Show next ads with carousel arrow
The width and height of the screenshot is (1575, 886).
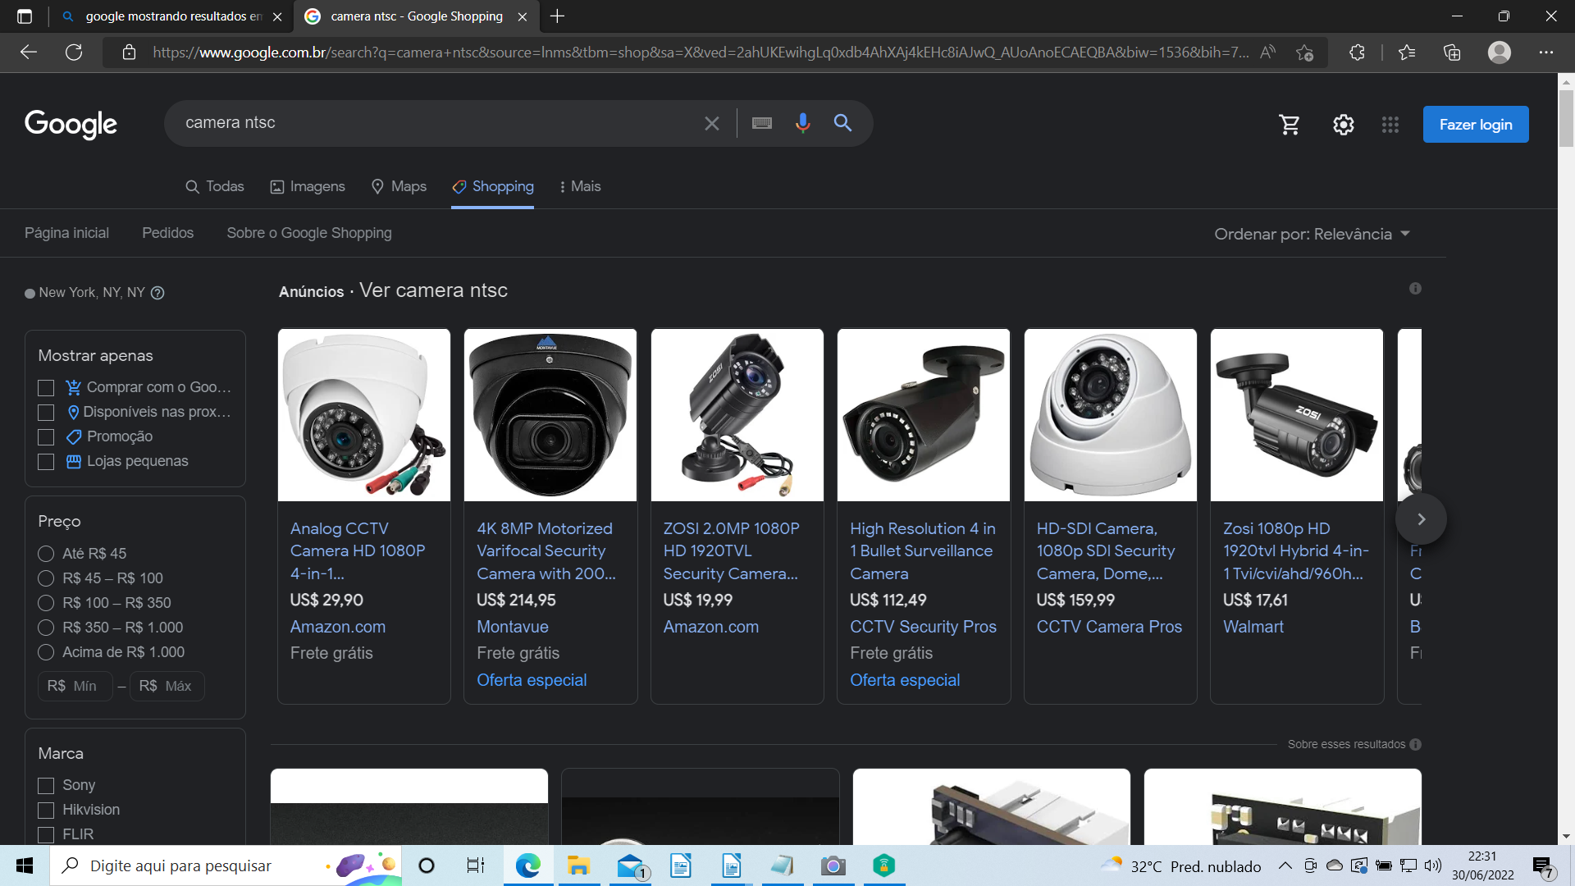[1421, 518]
